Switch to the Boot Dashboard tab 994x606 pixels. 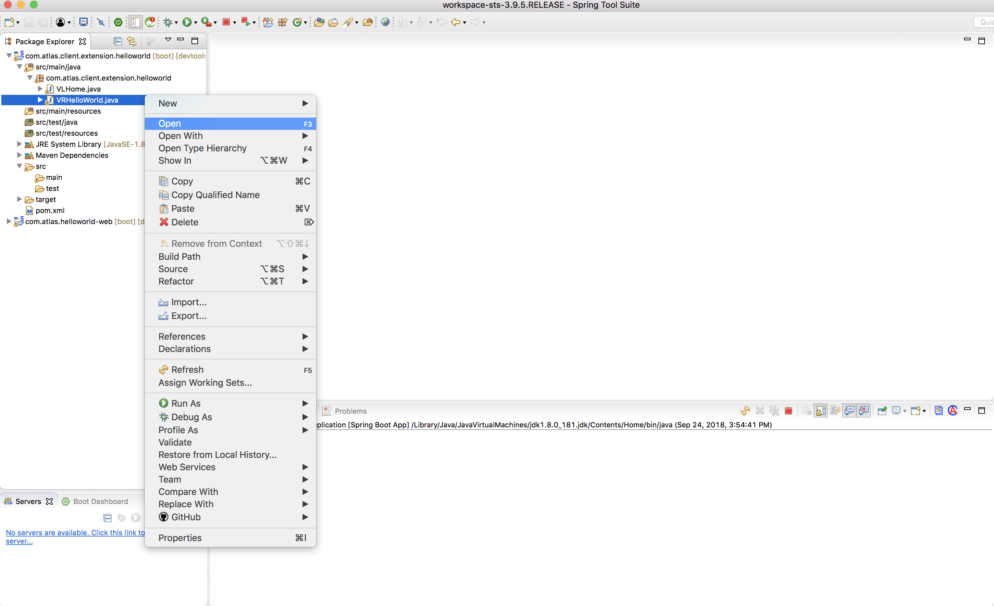coord(95,501)
